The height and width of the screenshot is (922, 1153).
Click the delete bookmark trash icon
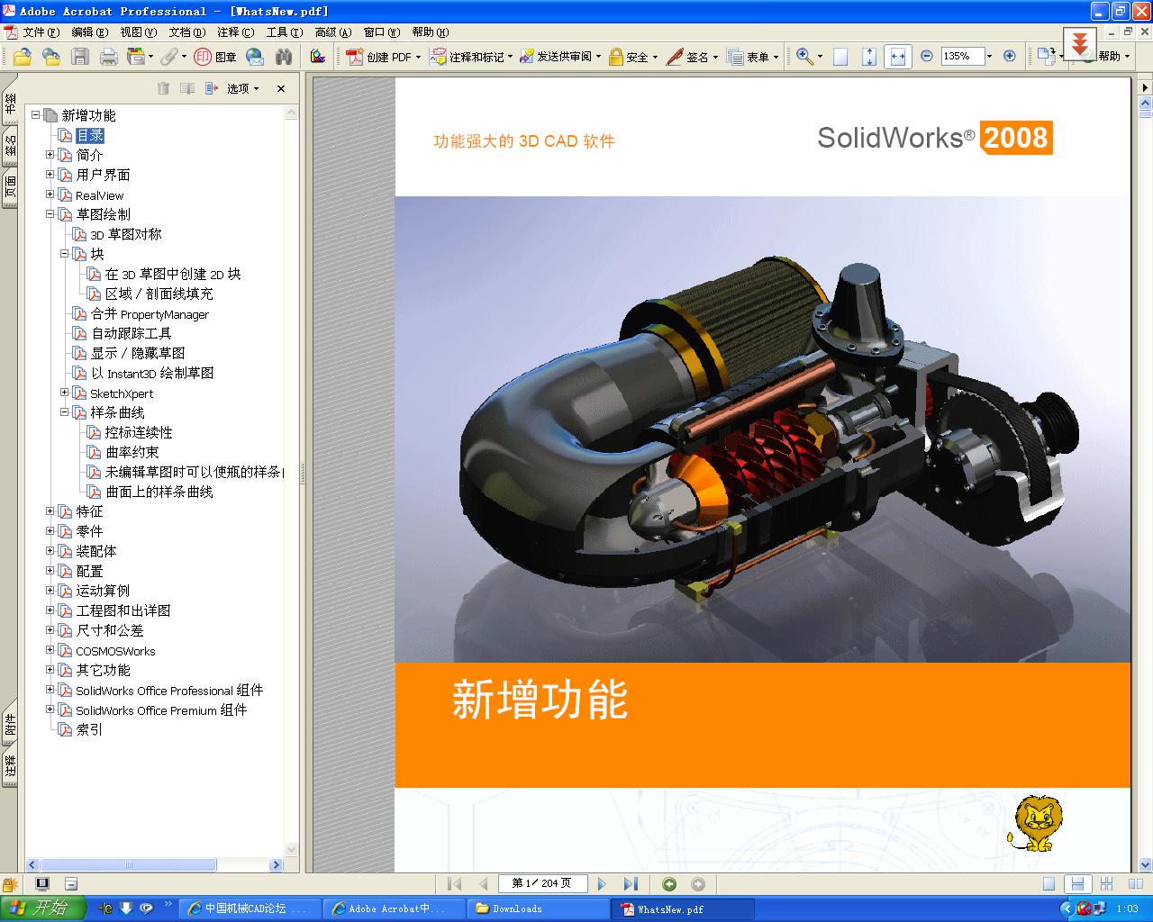[x=163, y=88]
